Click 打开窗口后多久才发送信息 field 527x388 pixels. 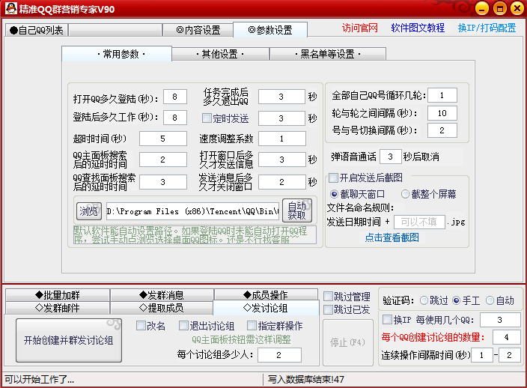click(282, 160)
